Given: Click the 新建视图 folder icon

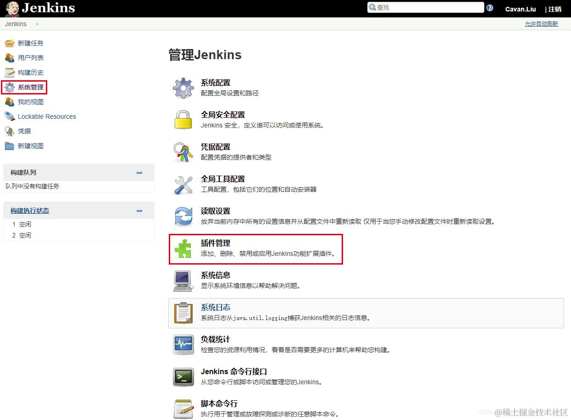Looking at the screenshot, I should click(10, 146).
